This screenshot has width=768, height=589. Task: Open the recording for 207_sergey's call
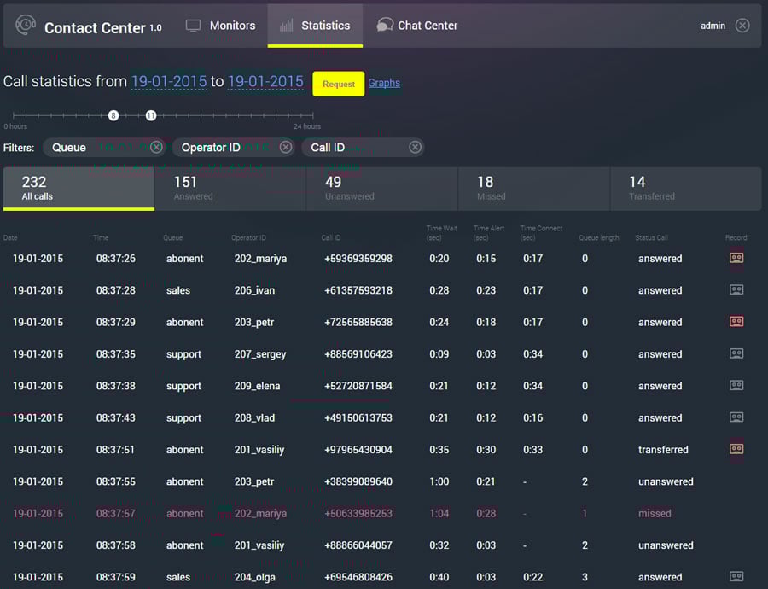coord(736,354)
